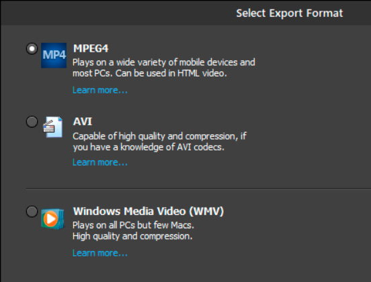371x282 pixels.
Task: Click the Windows Media Video (WMV) title
Action: click(x=149, y=211)
